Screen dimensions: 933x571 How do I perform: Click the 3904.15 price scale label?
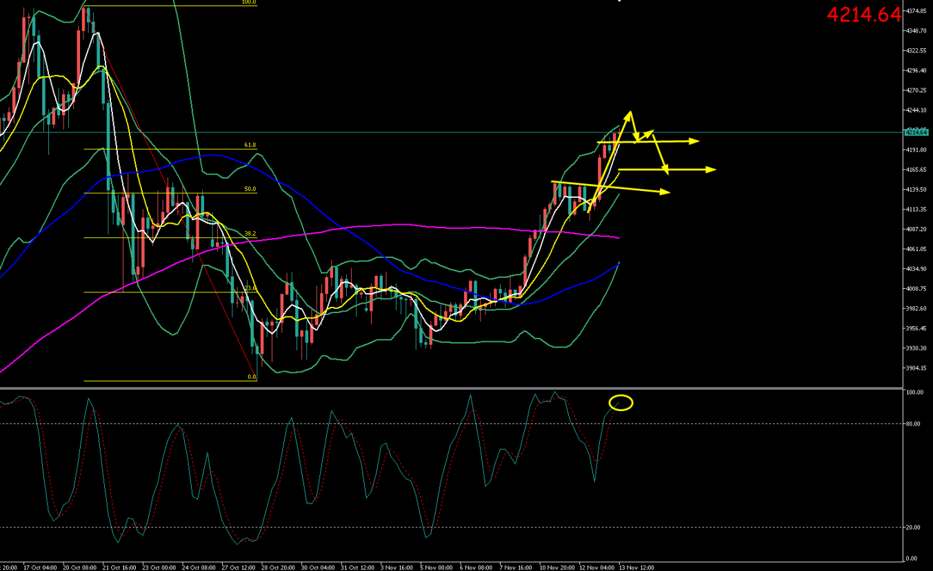click(916, 368)
